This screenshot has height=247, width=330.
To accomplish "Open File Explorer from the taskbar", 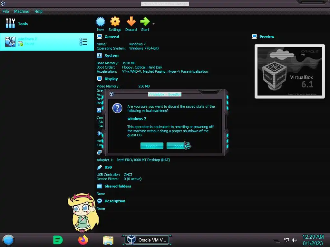I will click(x=108, y=240).
